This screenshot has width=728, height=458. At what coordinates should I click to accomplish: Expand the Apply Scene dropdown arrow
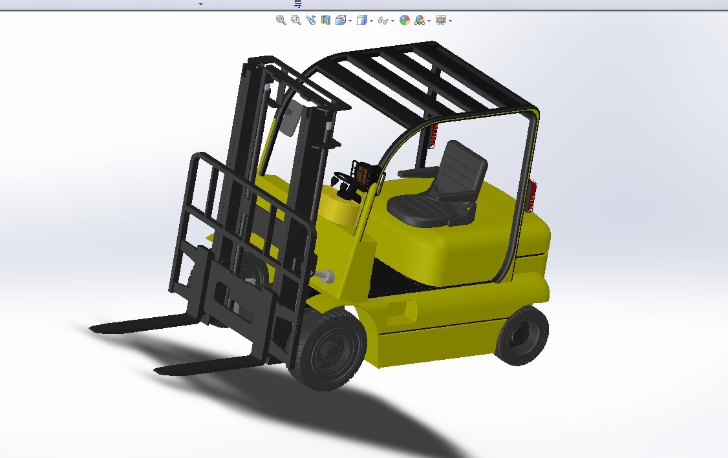tap(429, 21)
